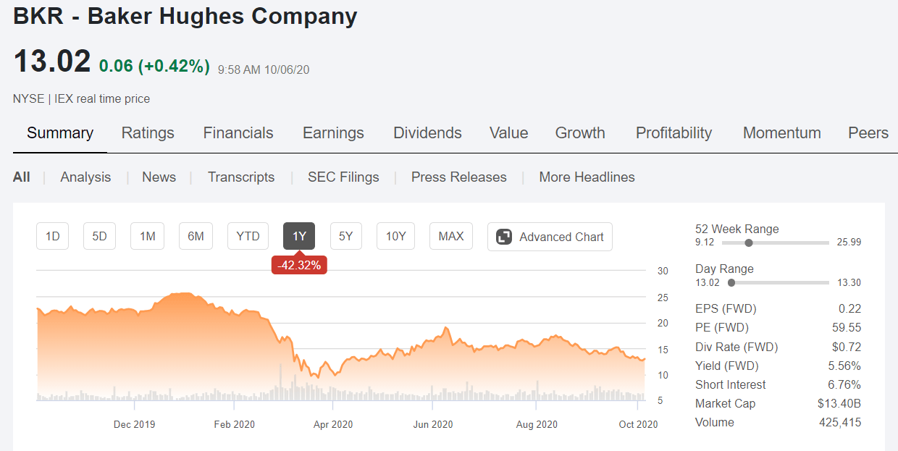Screen dimensions: 898x451
Task: Set chart range to 10Y
Action: pyautogui.click(x=396, y=237)
